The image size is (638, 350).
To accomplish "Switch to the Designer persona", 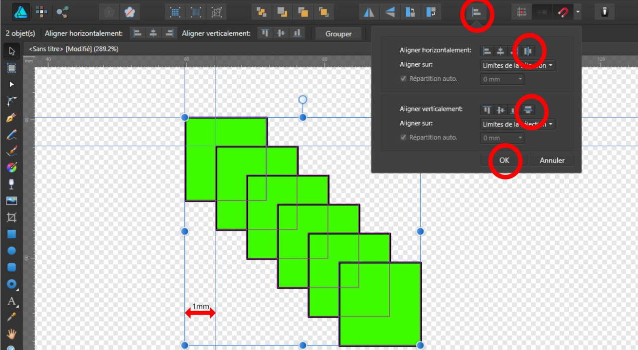I will click(21, 11).
